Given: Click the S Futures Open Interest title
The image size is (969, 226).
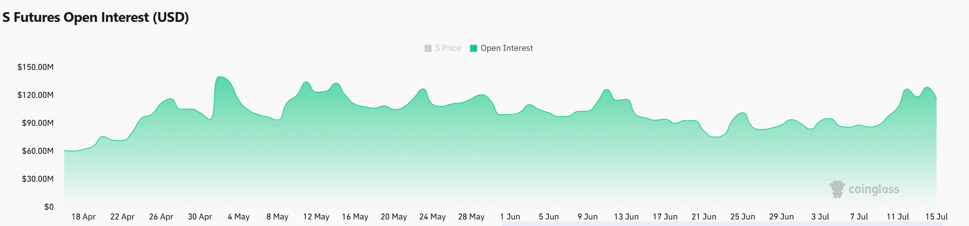Looking at the screenshot, I should pos(96,17).
